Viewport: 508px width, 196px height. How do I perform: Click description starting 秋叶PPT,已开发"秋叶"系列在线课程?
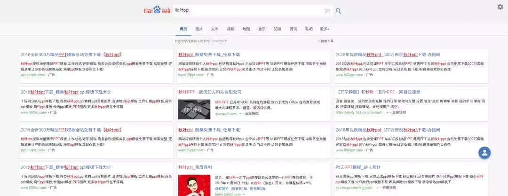click(x=268, y=105)
